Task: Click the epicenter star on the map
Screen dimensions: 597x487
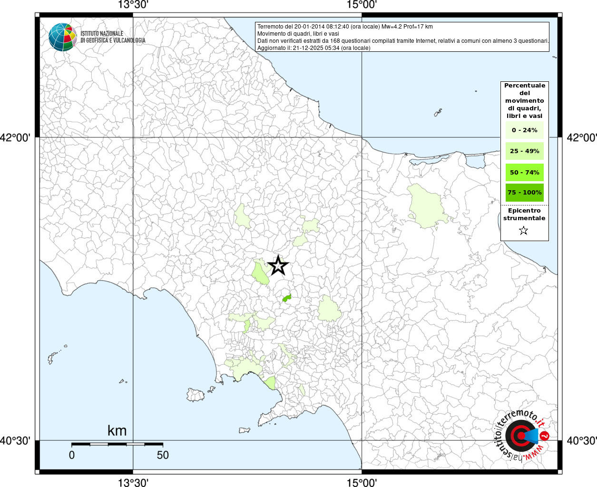Action: [x=278, y=265]
